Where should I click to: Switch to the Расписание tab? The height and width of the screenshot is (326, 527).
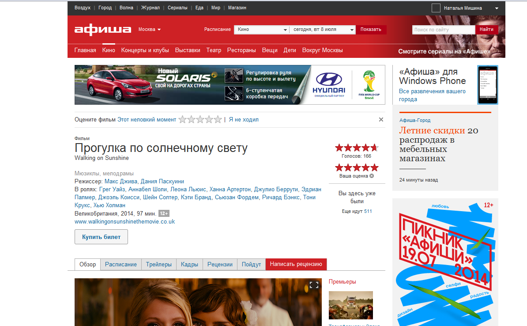coord(120,265)
